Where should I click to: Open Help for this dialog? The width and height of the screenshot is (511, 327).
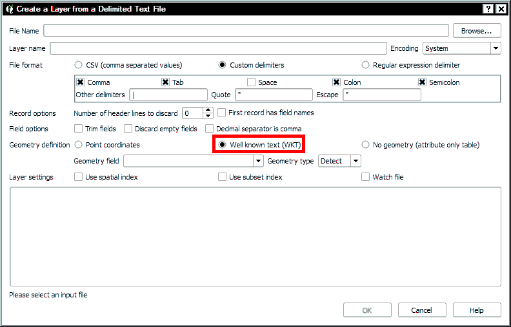[x=476, y=310]
